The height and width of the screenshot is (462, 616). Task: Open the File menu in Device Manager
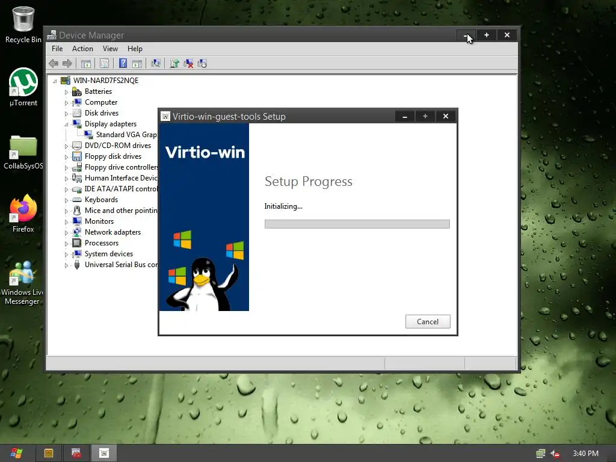pos(57,49)
